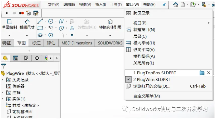Open the Spline tool dropdown arrow

tap(67, 21)
